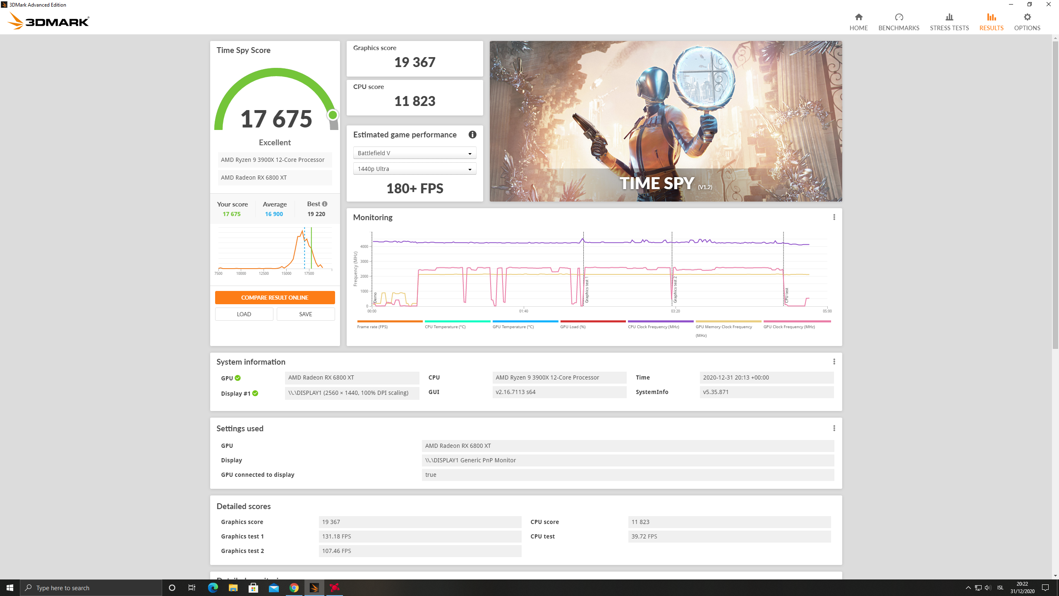Click the 3DMark logo
1059x596 pixels.
point(49,21)
